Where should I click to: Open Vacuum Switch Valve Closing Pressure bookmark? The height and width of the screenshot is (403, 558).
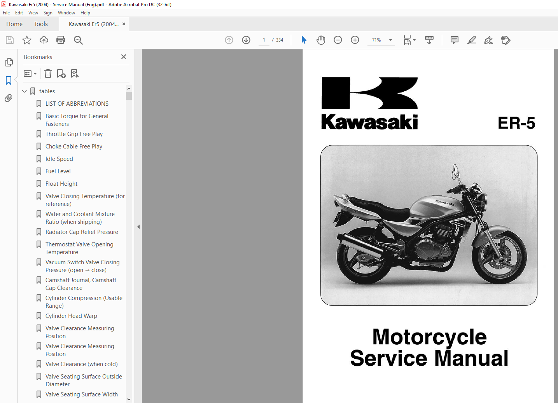(82, 266)
